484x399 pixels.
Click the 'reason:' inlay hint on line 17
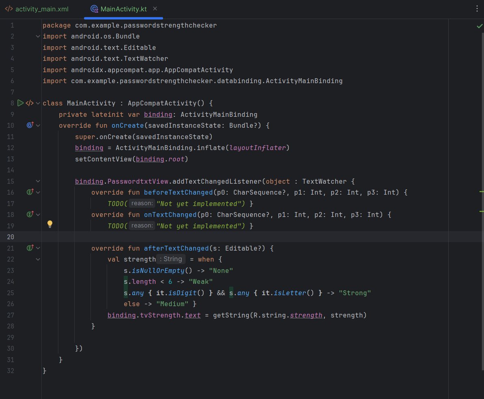click(142, 204)
